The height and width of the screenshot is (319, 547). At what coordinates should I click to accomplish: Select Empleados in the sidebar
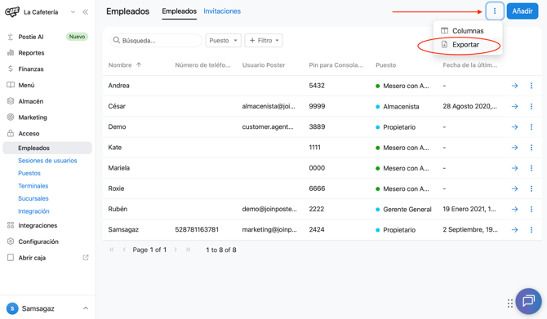point(47,148)
